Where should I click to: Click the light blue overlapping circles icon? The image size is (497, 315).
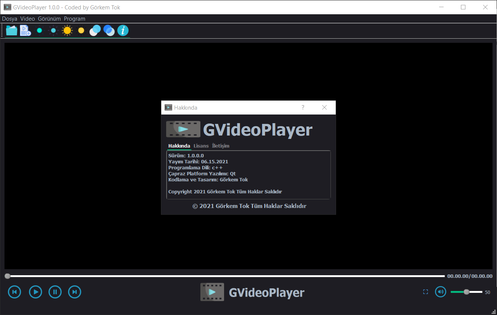click(x=95, y=30)
